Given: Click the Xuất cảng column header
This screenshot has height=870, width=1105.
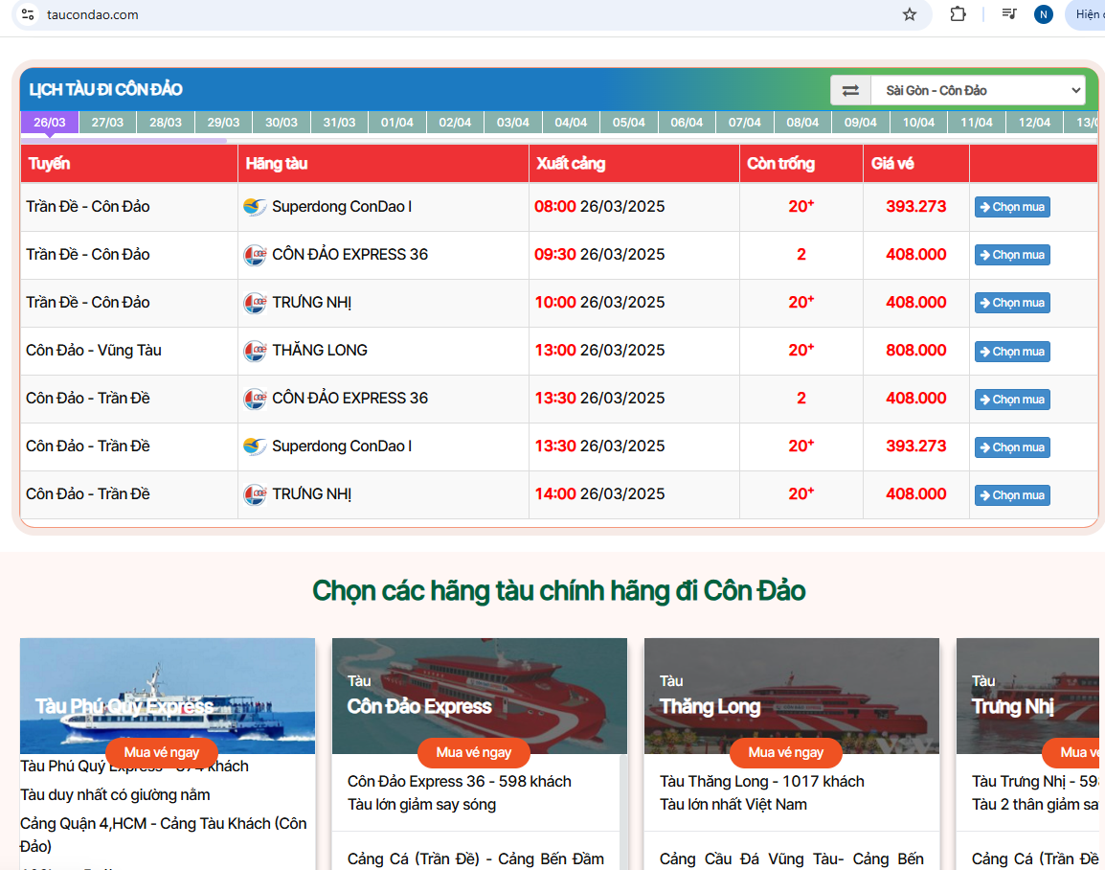Looking at the screenshot, I should coord(634,164).
